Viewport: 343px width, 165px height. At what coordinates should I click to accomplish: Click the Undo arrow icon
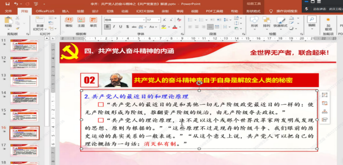pyautogui.click(x=16, y=4)
